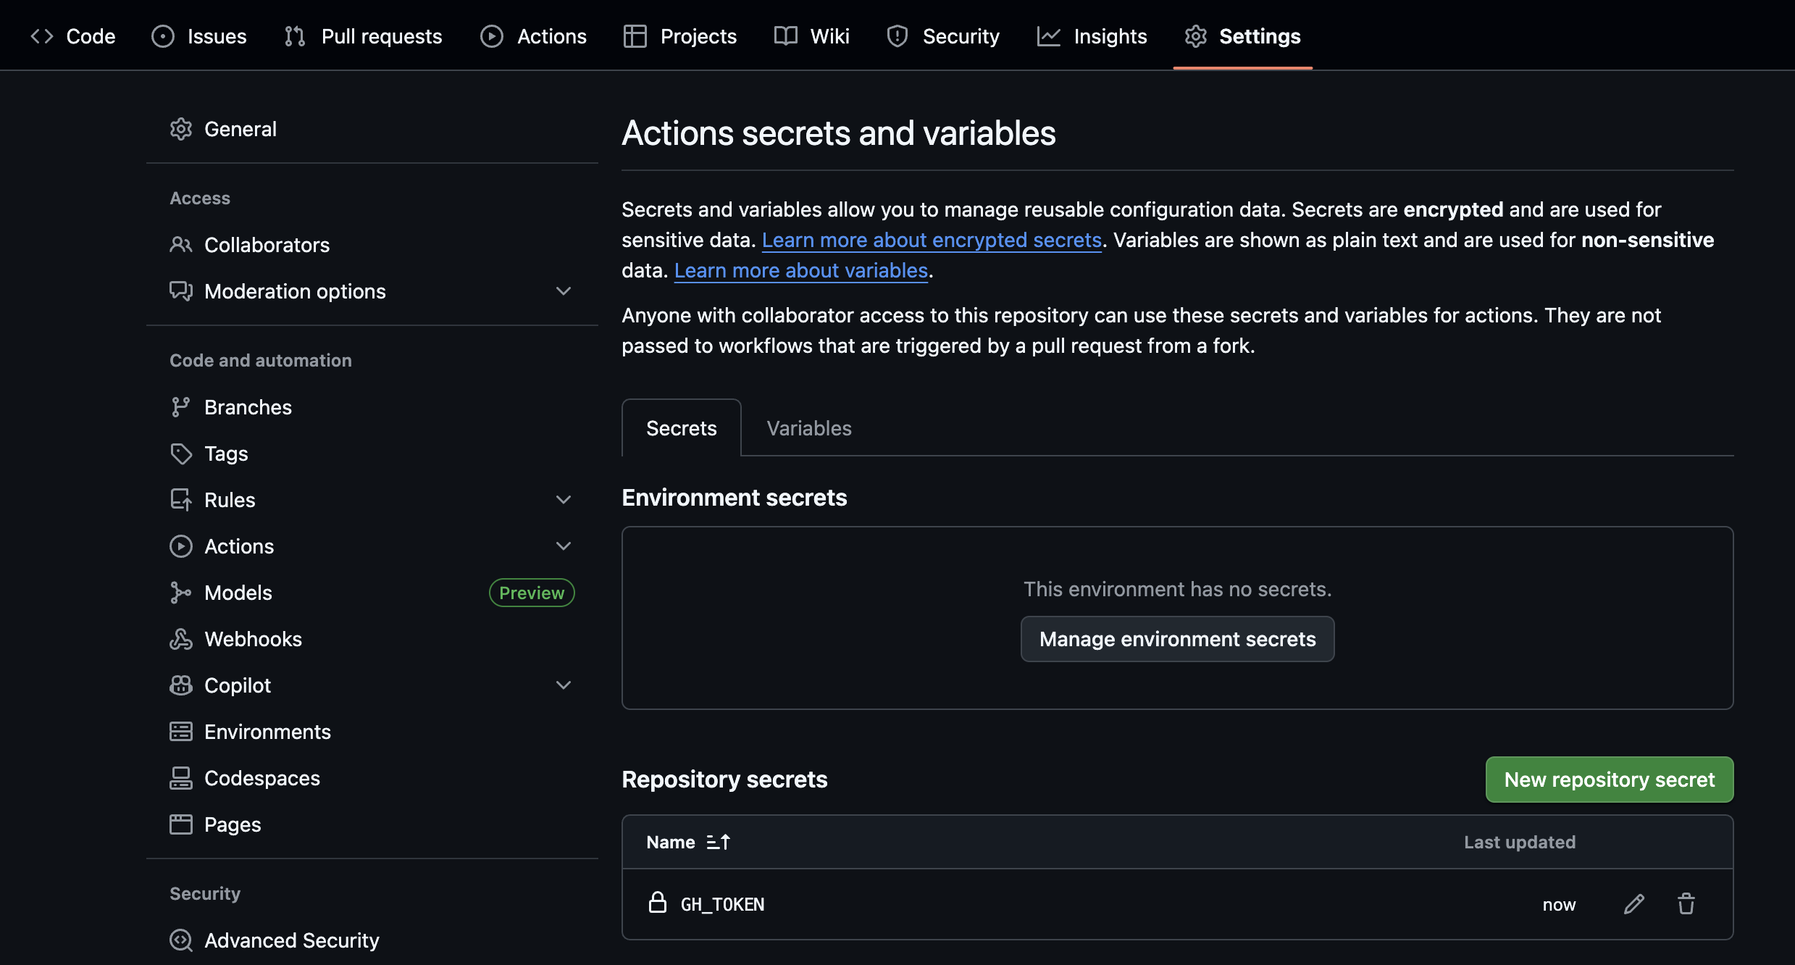Screen dimensions: 1795x965
Task: Click the lock icon beside GH_TOKEN
Action: tap(658, 903)
